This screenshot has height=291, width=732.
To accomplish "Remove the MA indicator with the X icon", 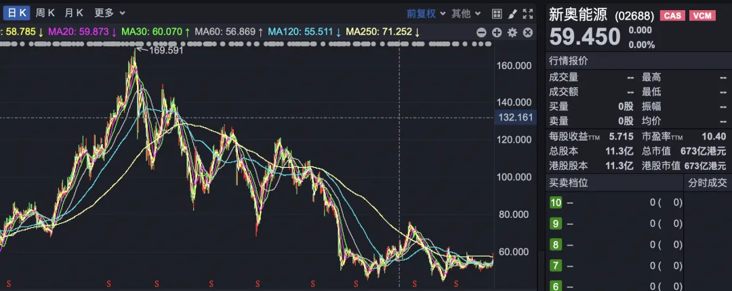I will click(528, 32).
